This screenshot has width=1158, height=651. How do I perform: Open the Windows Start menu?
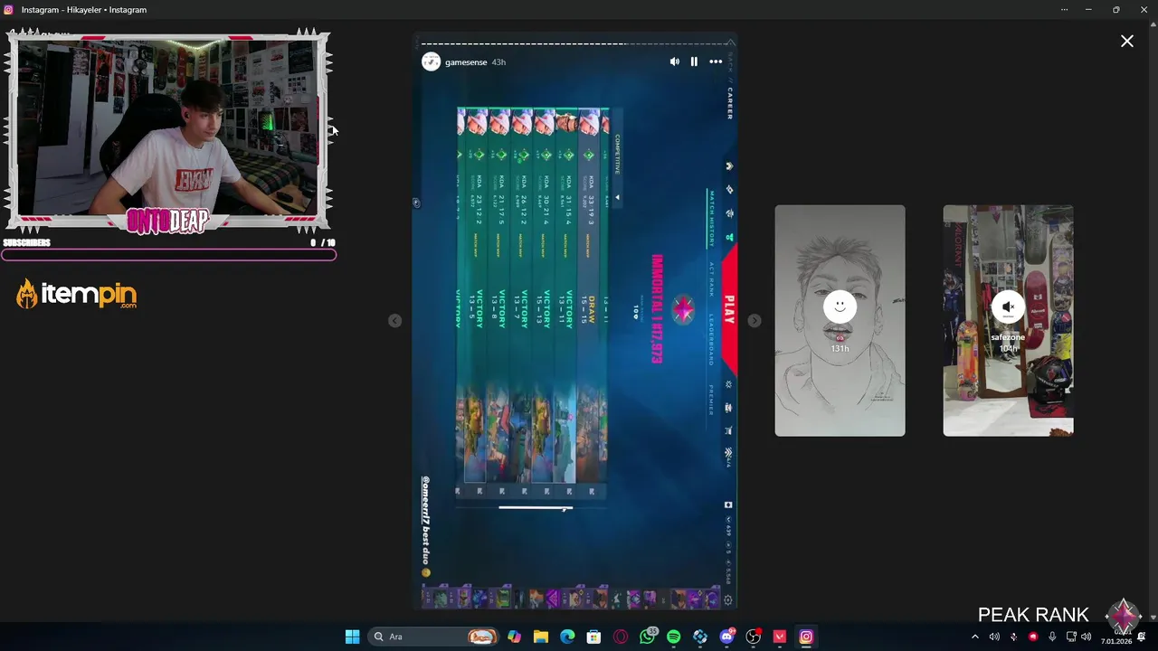coord(352,637)
